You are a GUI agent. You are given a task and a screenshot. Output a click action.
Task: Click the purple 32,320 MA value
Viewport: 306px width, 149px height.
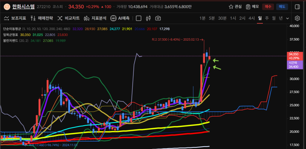tap(78, 29)
